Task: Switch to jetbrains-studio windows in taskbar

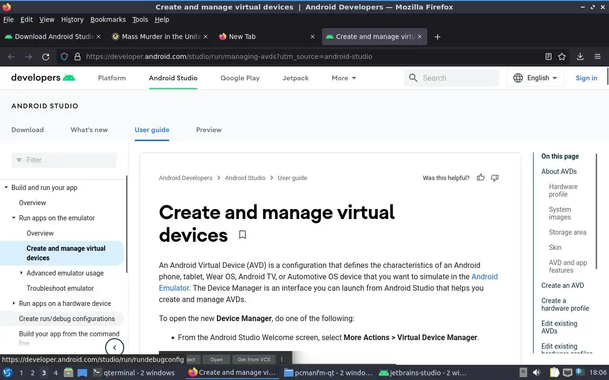Action: pos(422,373)
